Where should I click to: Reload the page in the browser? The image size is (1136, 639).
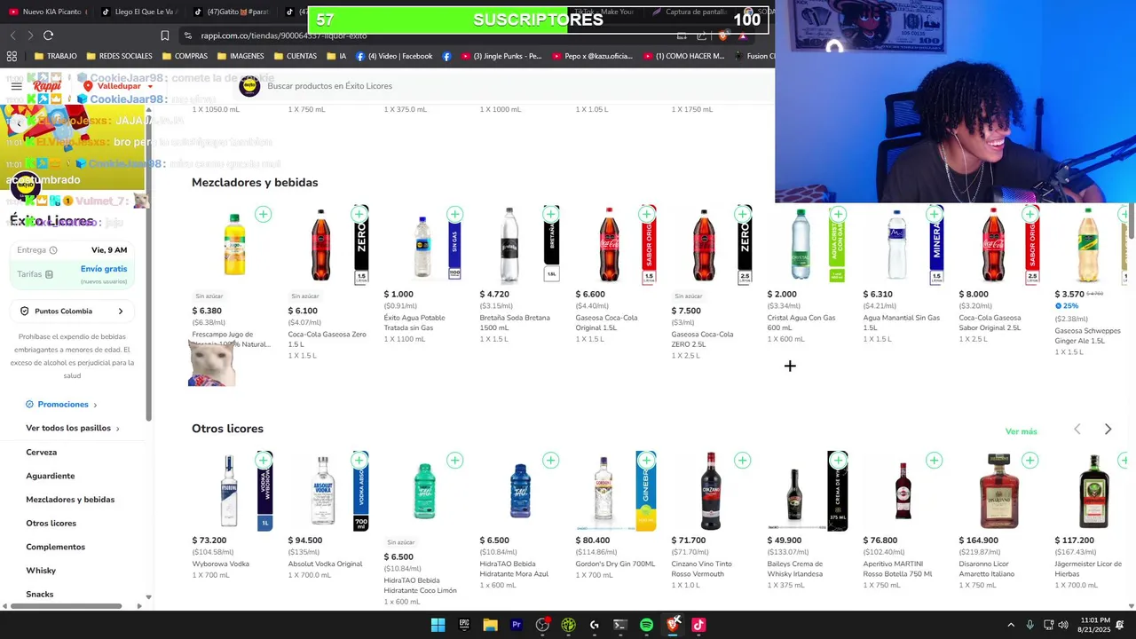click(48, 35)
